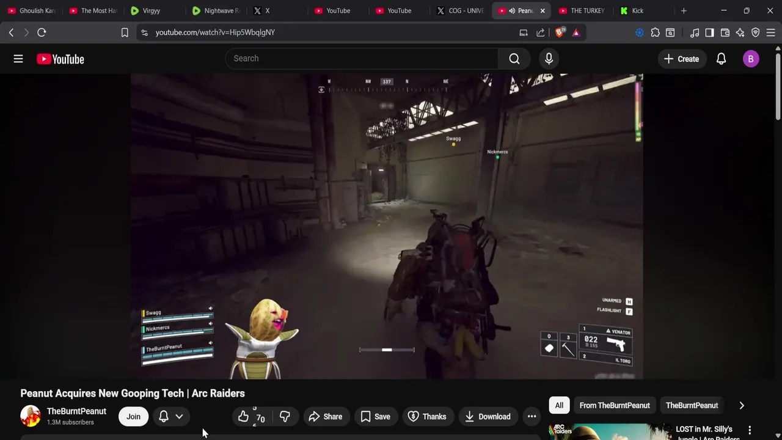Open the Brave playlist music note icon
782x440 pixels.
(x=695, y=32)
